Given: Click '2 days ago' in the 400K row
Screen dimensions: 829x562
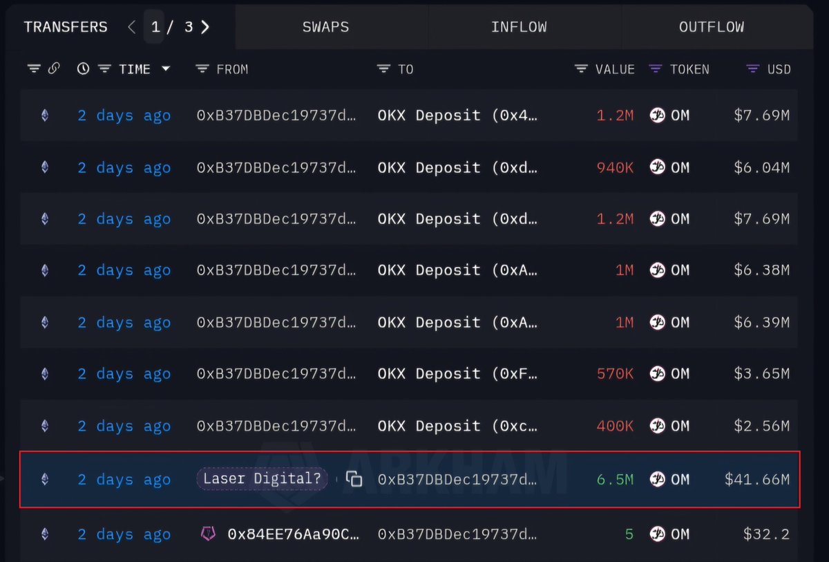Looking at the screenshot, I should 124,426.
